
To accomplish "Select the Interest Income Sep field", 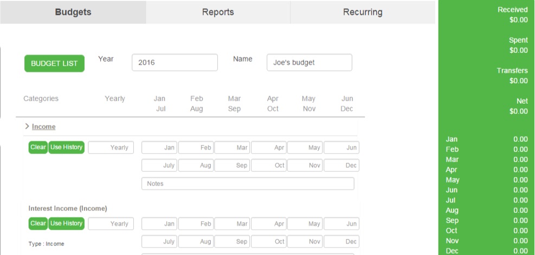I will click(233, 241).
